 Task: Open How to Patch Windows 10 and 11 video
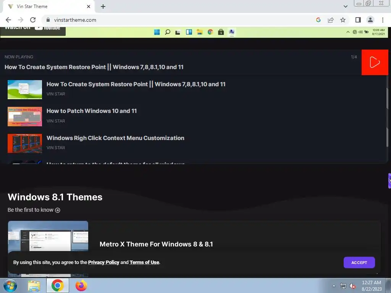click(x=92, y=111)
